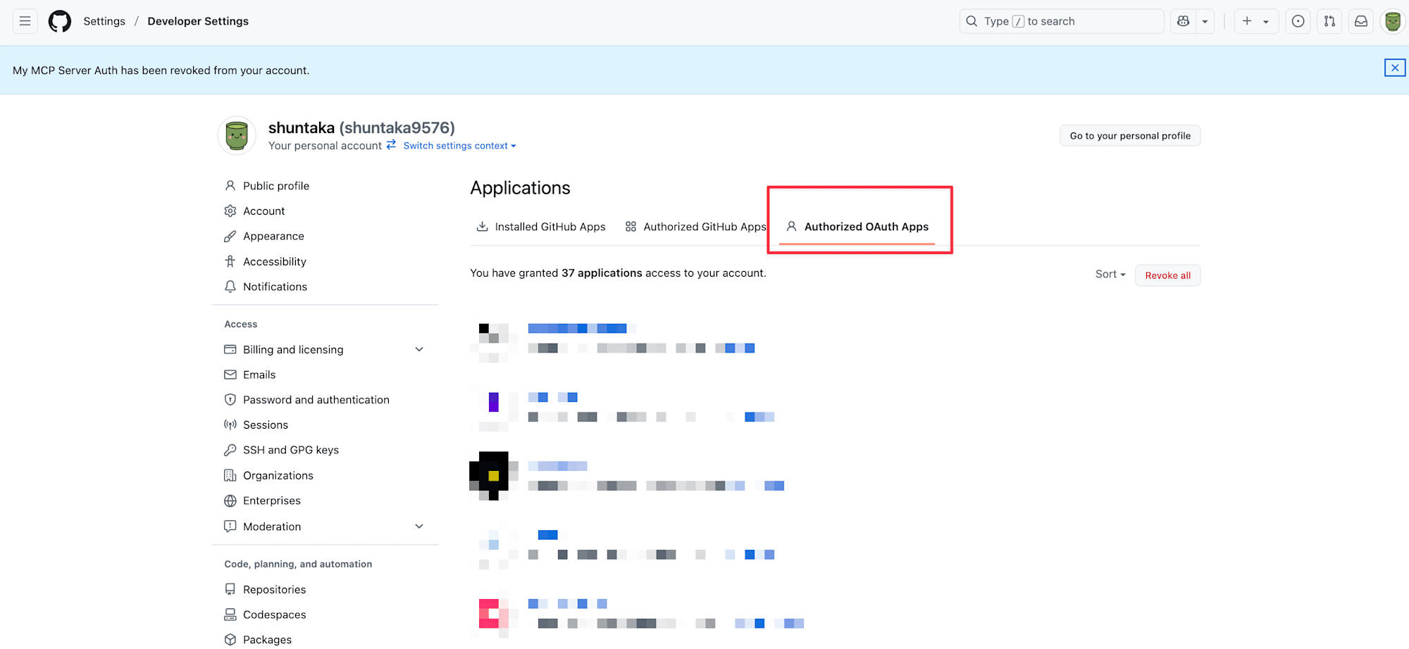Select the Authorized OAuth Apps tab
1409x649 pixels.
(857, 227)
